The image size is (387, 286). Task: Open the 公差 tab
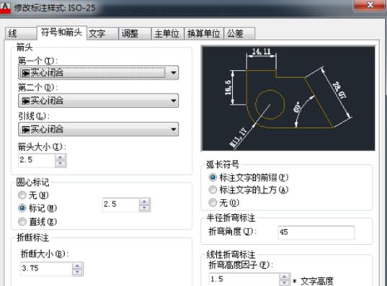(239, 33)
